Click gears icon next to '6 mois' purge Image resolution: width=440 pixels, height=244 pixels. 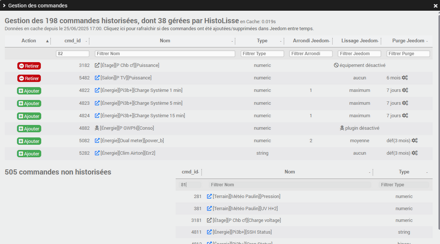click(405, 78)
